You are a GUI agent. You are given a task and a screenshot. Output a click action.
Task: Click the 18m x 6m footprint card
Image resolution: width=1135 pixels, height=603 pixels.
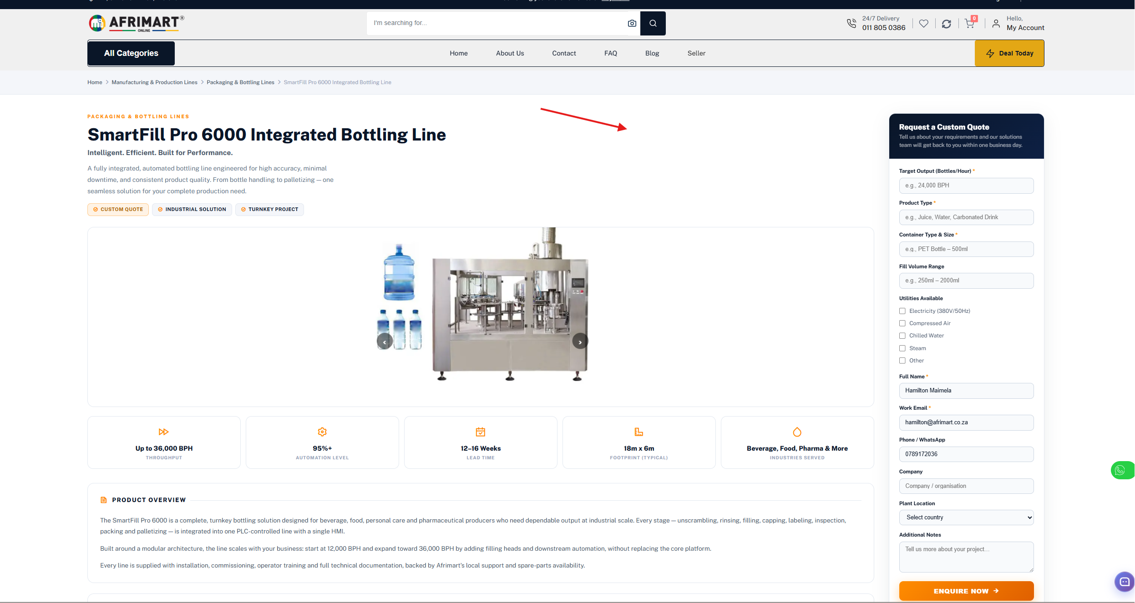(639, 442)
